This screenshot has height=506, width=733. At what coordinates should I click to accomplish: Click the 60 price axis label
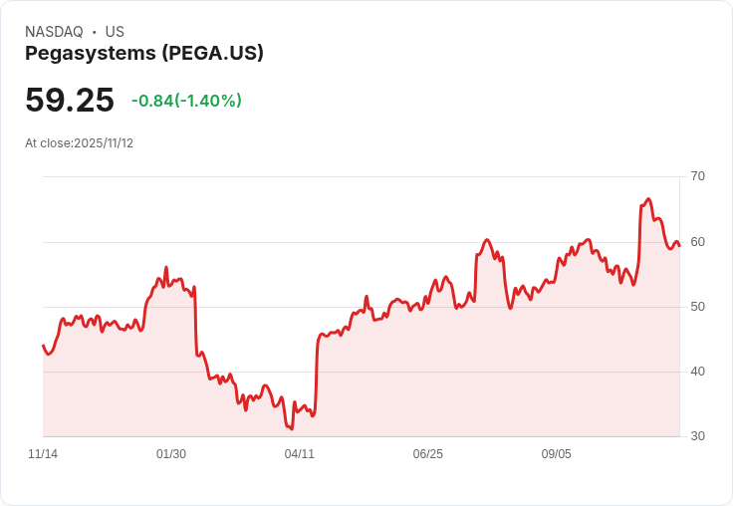tap(697, 242)
